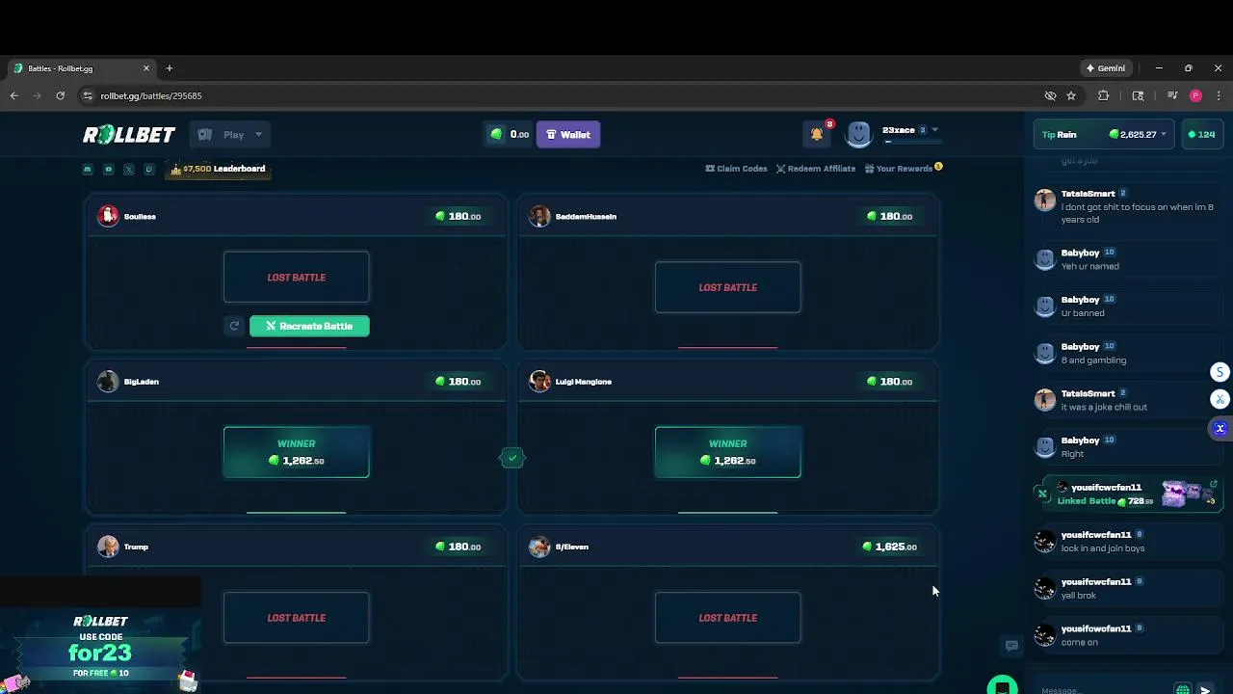Click the 23xace profile avatar
Viewport: 1233px width, 694px height.
pyautogui.click(x=858, y=134)
